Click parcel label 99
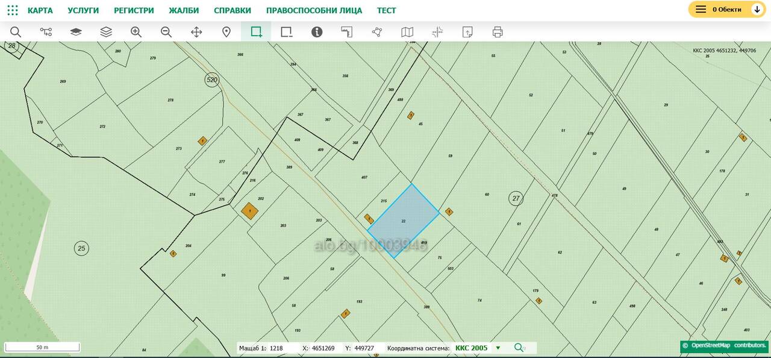Viewport: 771px width, 358px height. pos(223,275)
